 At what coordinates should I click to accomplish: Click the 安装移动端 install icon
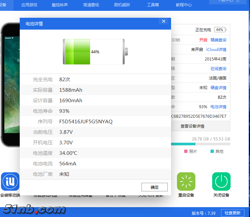click(x=10, y=181)
